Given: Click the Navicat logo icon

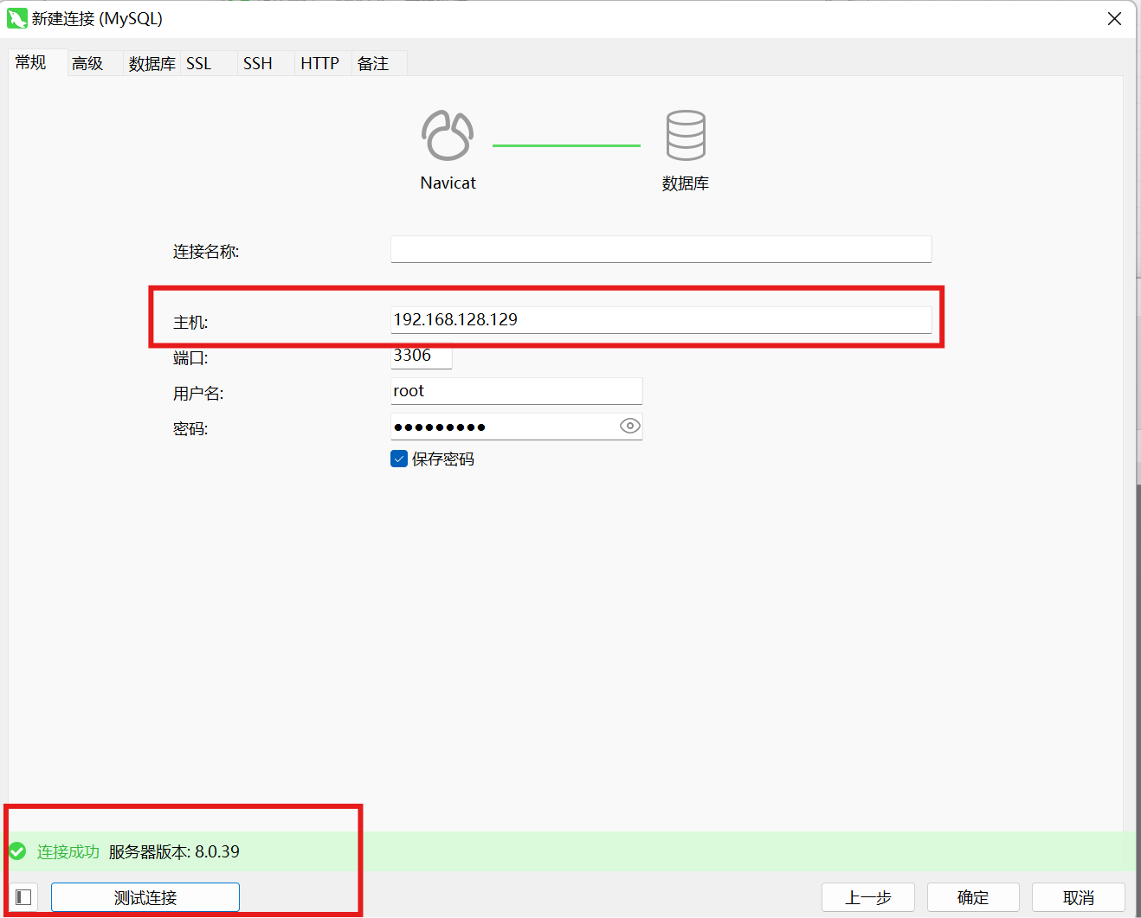Looking at the screenshot, I should (x=448, y=136).
